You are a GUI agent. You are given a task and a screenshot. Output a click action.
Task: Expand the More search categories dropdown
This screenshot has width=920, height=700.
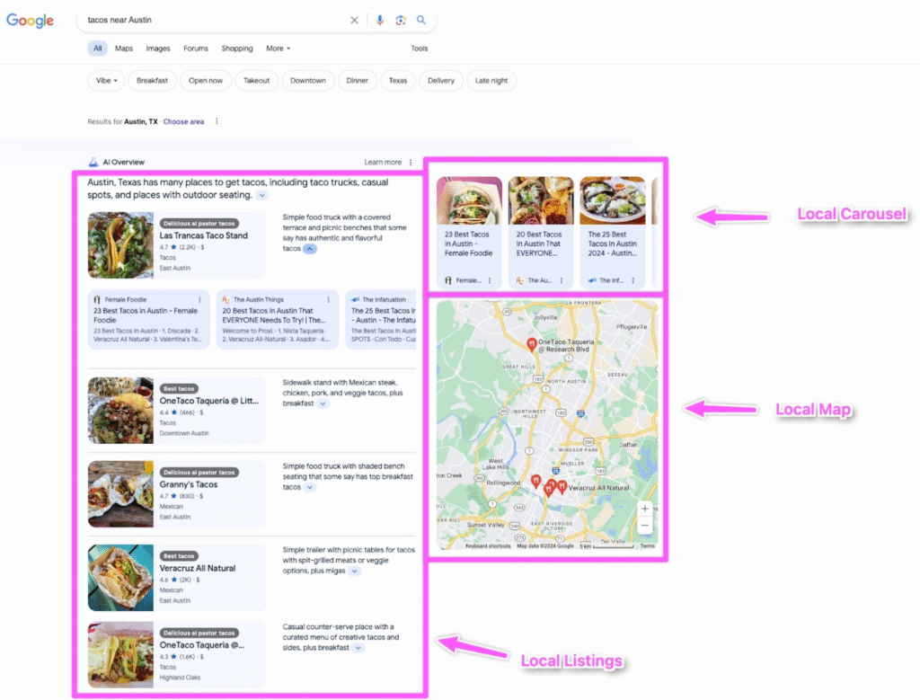278,48
